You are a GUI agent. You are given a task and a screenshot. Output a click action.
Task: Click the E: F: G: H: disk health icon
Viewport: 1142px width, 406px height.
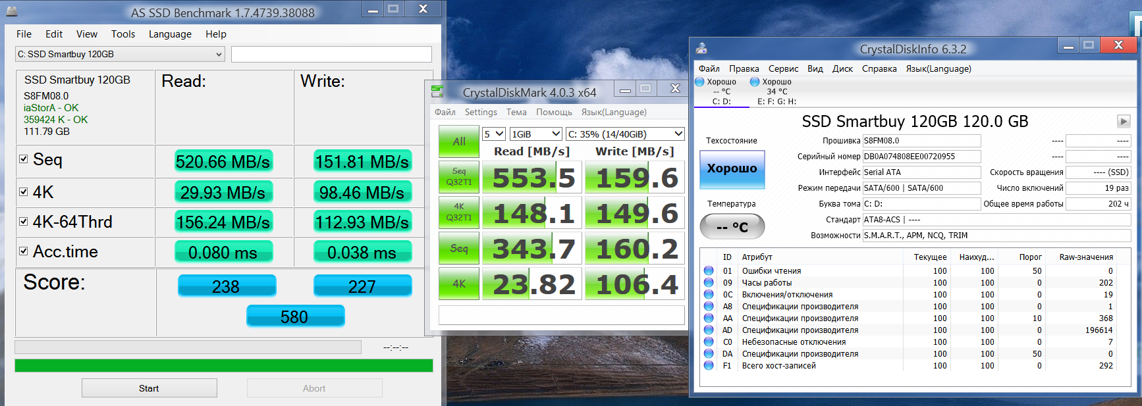pos(755,82)
